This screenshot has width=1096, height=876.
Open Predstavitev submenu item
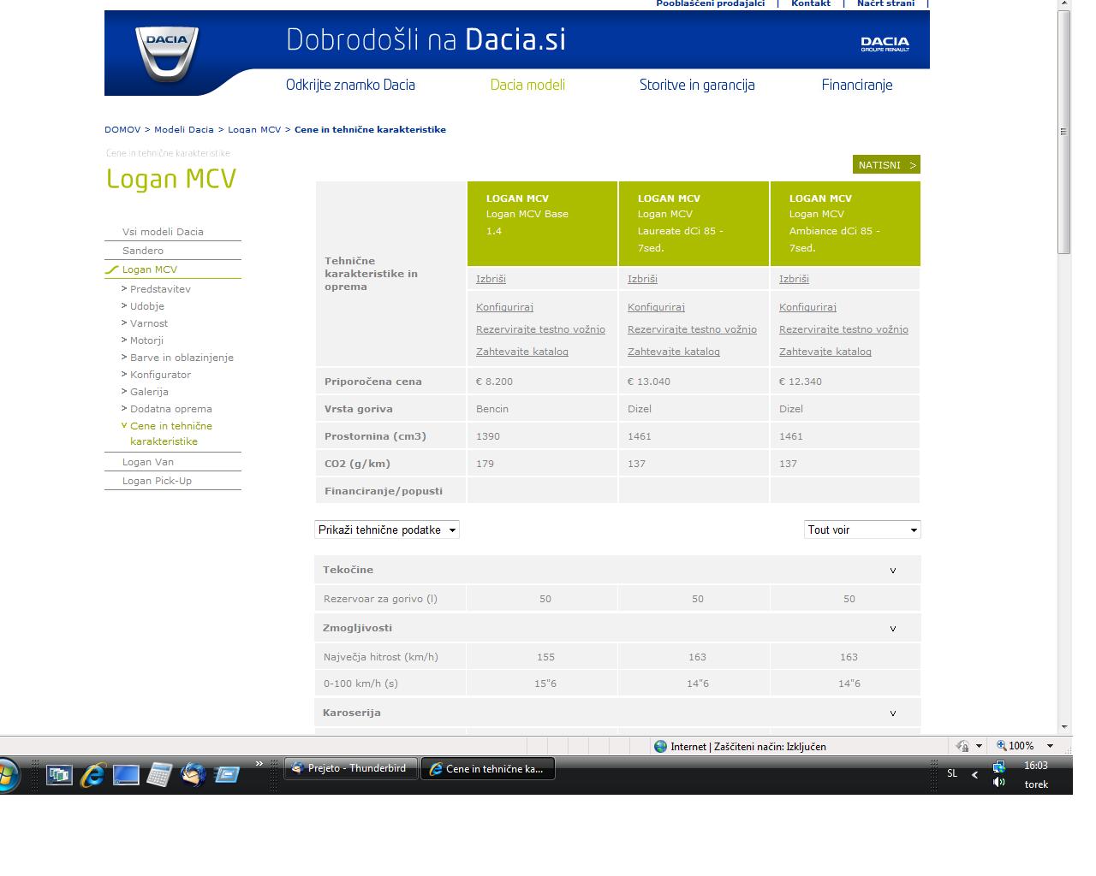coord(160,289)
